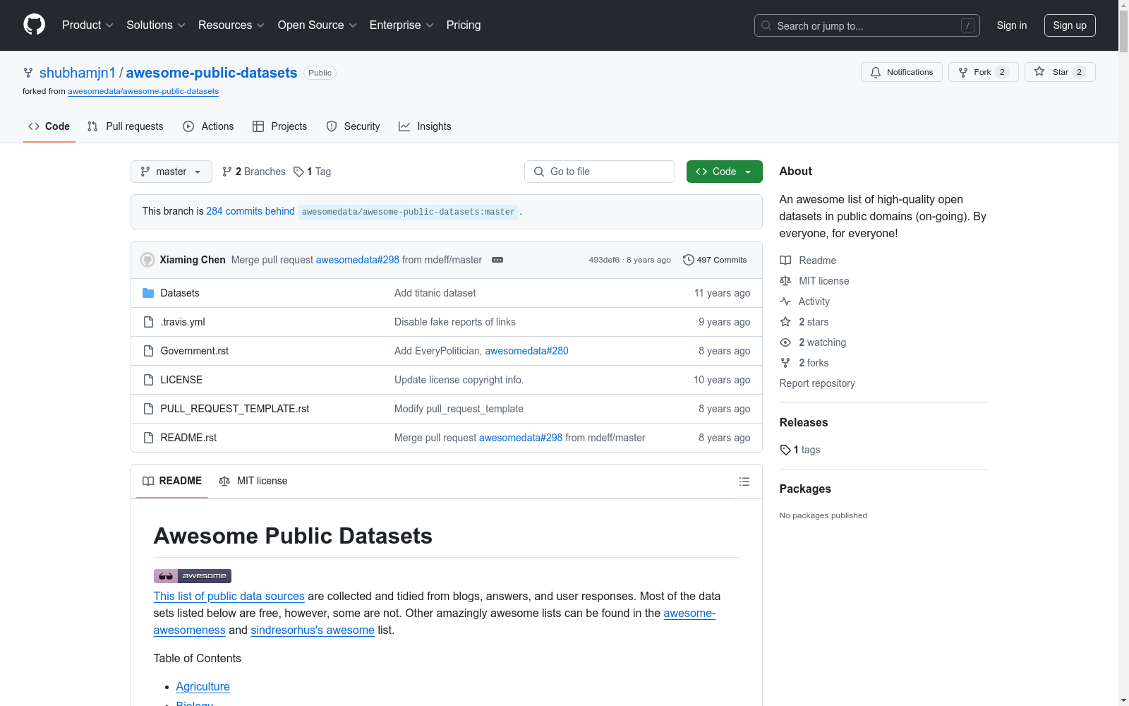View the 1 Tag link

tap(313, 172)
